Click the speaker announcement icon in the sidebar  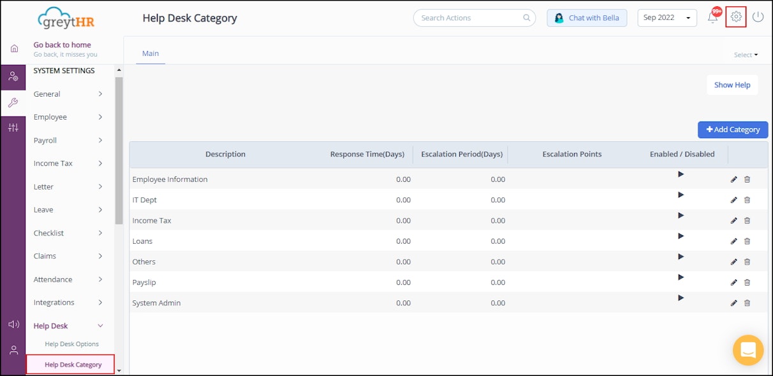[x=13, y=324]
